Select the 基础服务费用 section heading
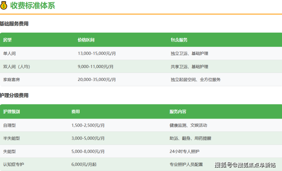The image size is (282, 171). [14, 24]
